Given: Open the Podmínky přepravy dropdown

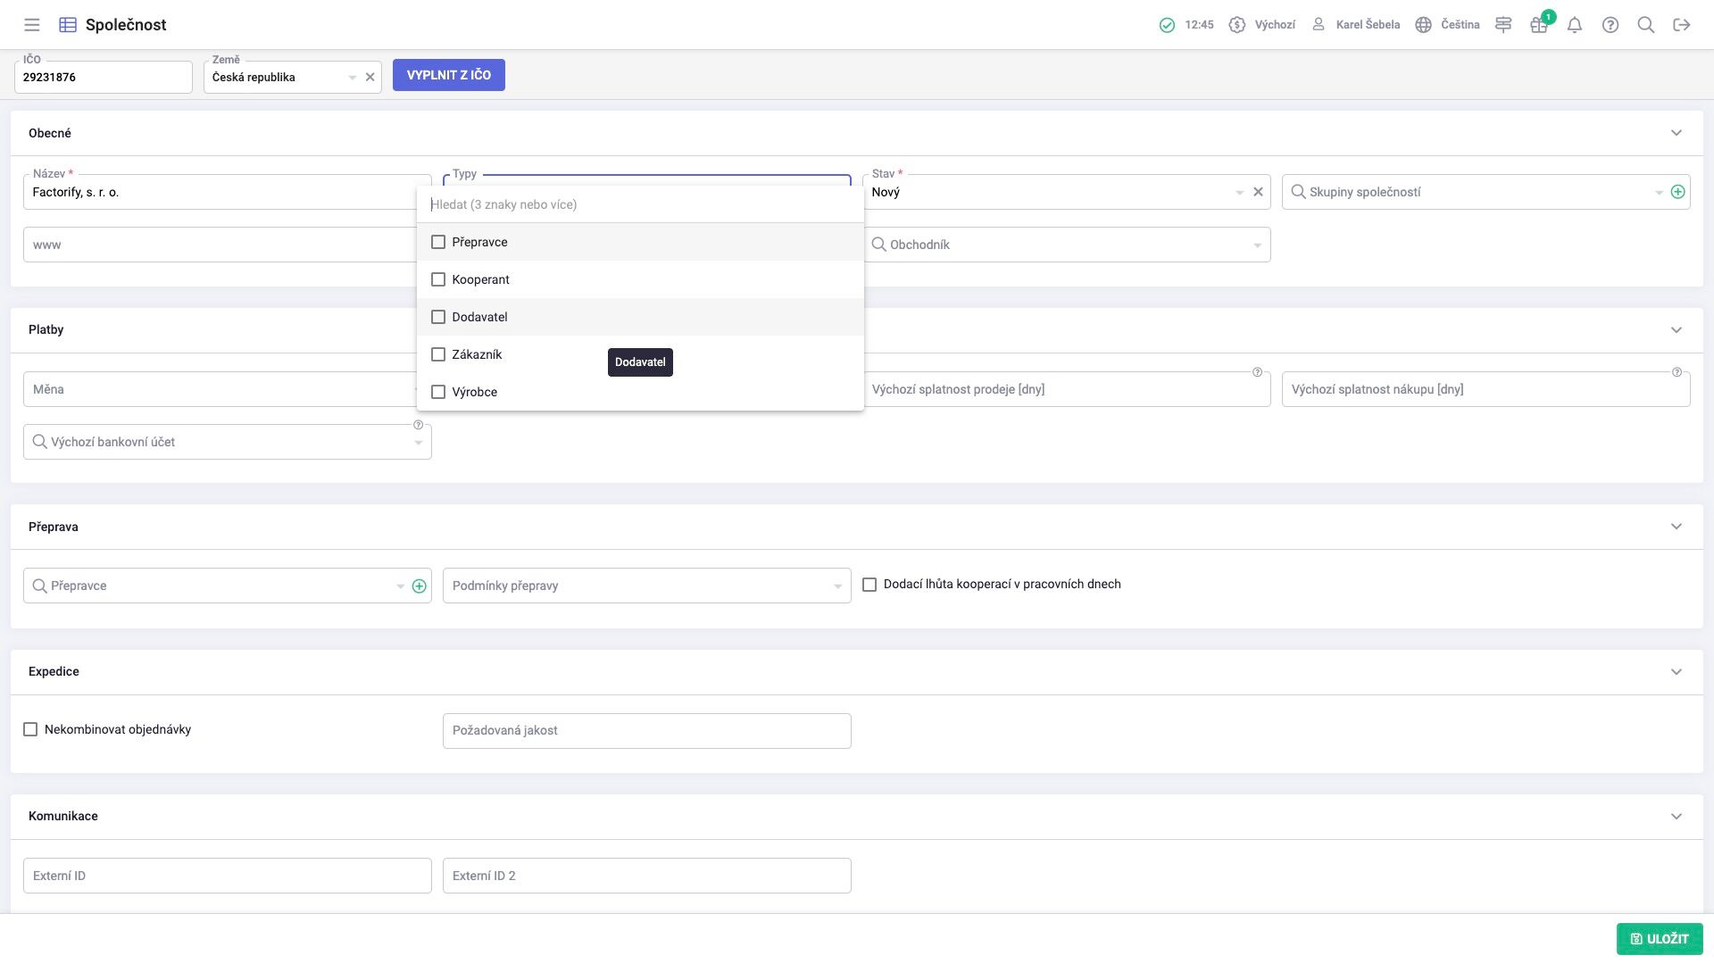Looking at the screenshot, I should tap(646, 586).
